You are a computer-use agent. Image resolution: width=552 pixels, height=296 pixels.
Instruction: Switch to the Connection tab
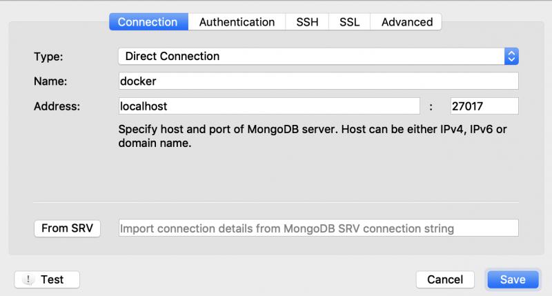[148, 22]
